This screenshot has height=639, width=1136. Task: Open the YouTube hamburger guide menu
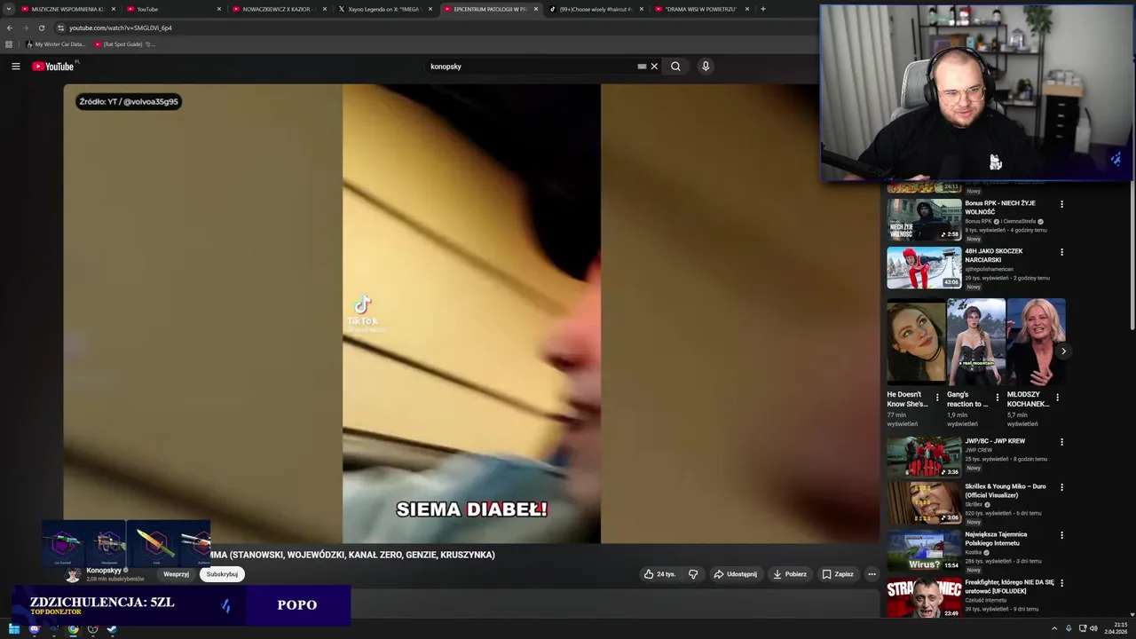coord(15,67)
